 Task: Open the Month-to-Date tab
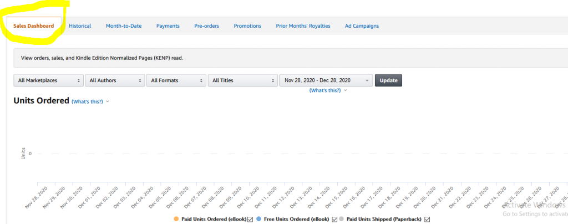124,26
